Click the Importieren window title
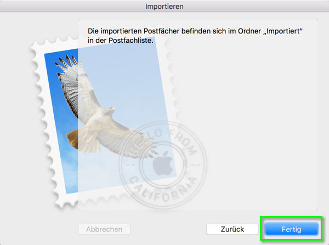This screenshot has height=245, width=329. tap(164, 6)
